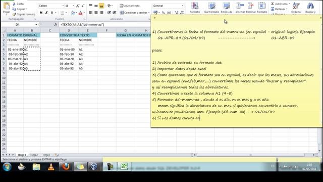Click decrease indent icon
This screenshot has width=323, height=182.
pyautogui.click(x=109, y=13)
